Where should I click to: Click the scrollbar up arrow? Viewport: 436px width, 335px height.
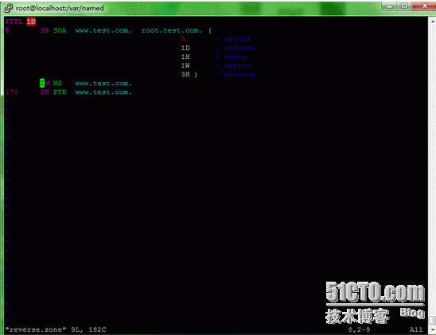[433, 21]
